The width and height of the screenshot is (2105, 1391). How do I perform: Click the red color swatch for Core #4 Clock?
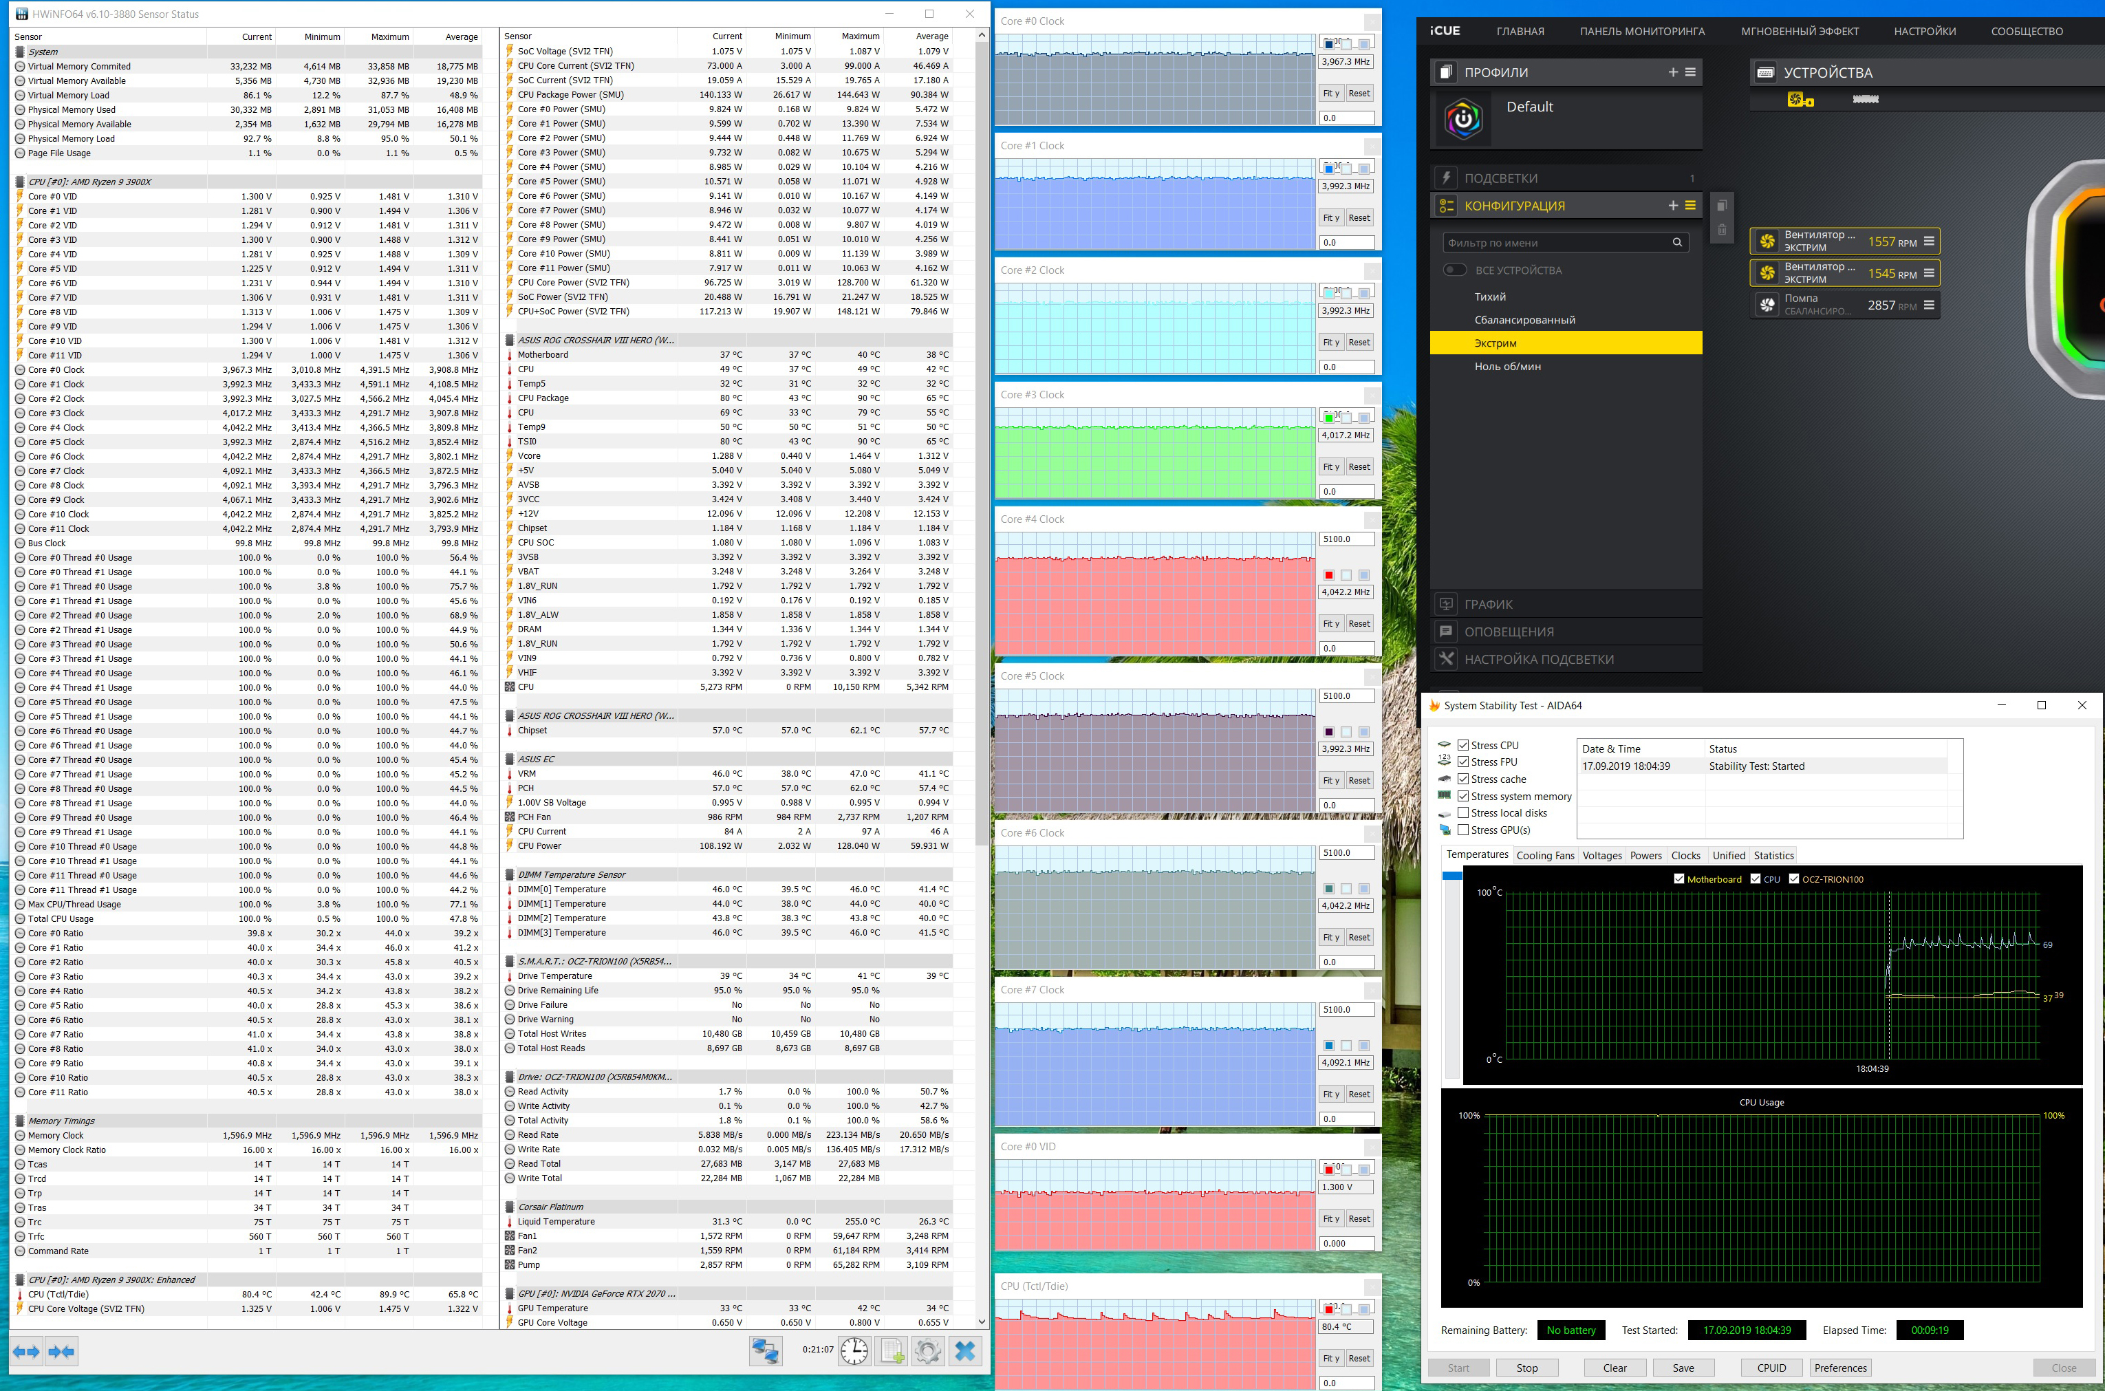1329,575
